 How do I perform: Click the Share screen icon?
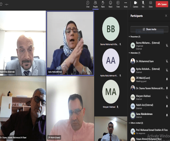click(x=151, y=4)
